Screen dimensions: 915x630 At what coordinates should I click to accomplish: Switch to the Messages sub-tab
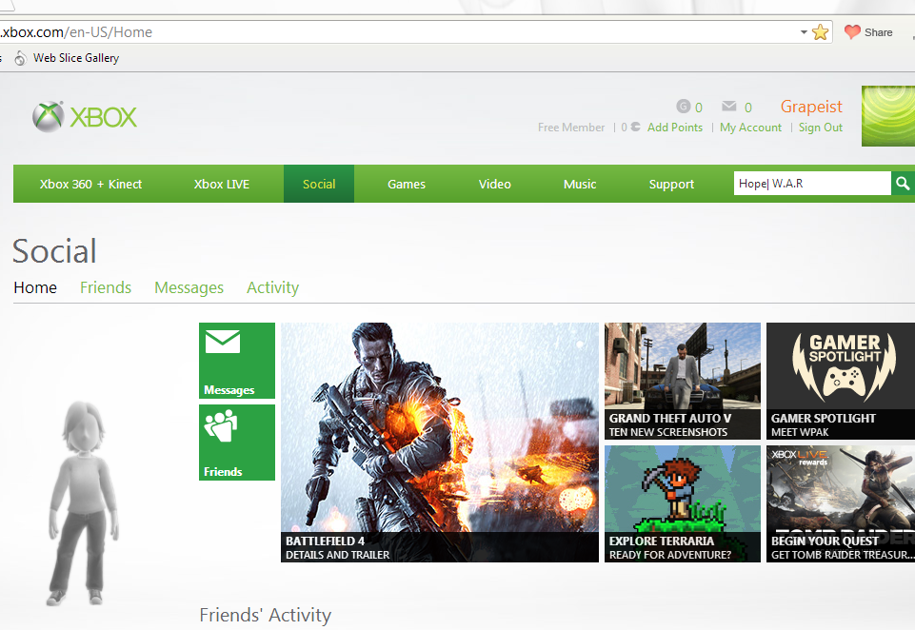(x=189, y=287)
